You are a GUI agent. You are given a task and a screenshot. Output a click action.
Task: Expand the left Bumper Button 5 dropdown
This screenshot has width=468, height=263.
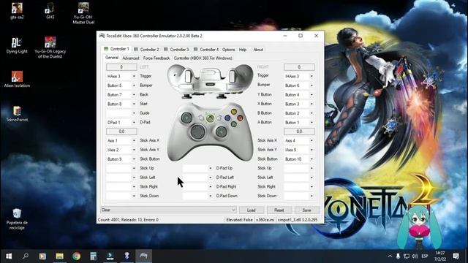pyautogui.click(x=134, y=85)
